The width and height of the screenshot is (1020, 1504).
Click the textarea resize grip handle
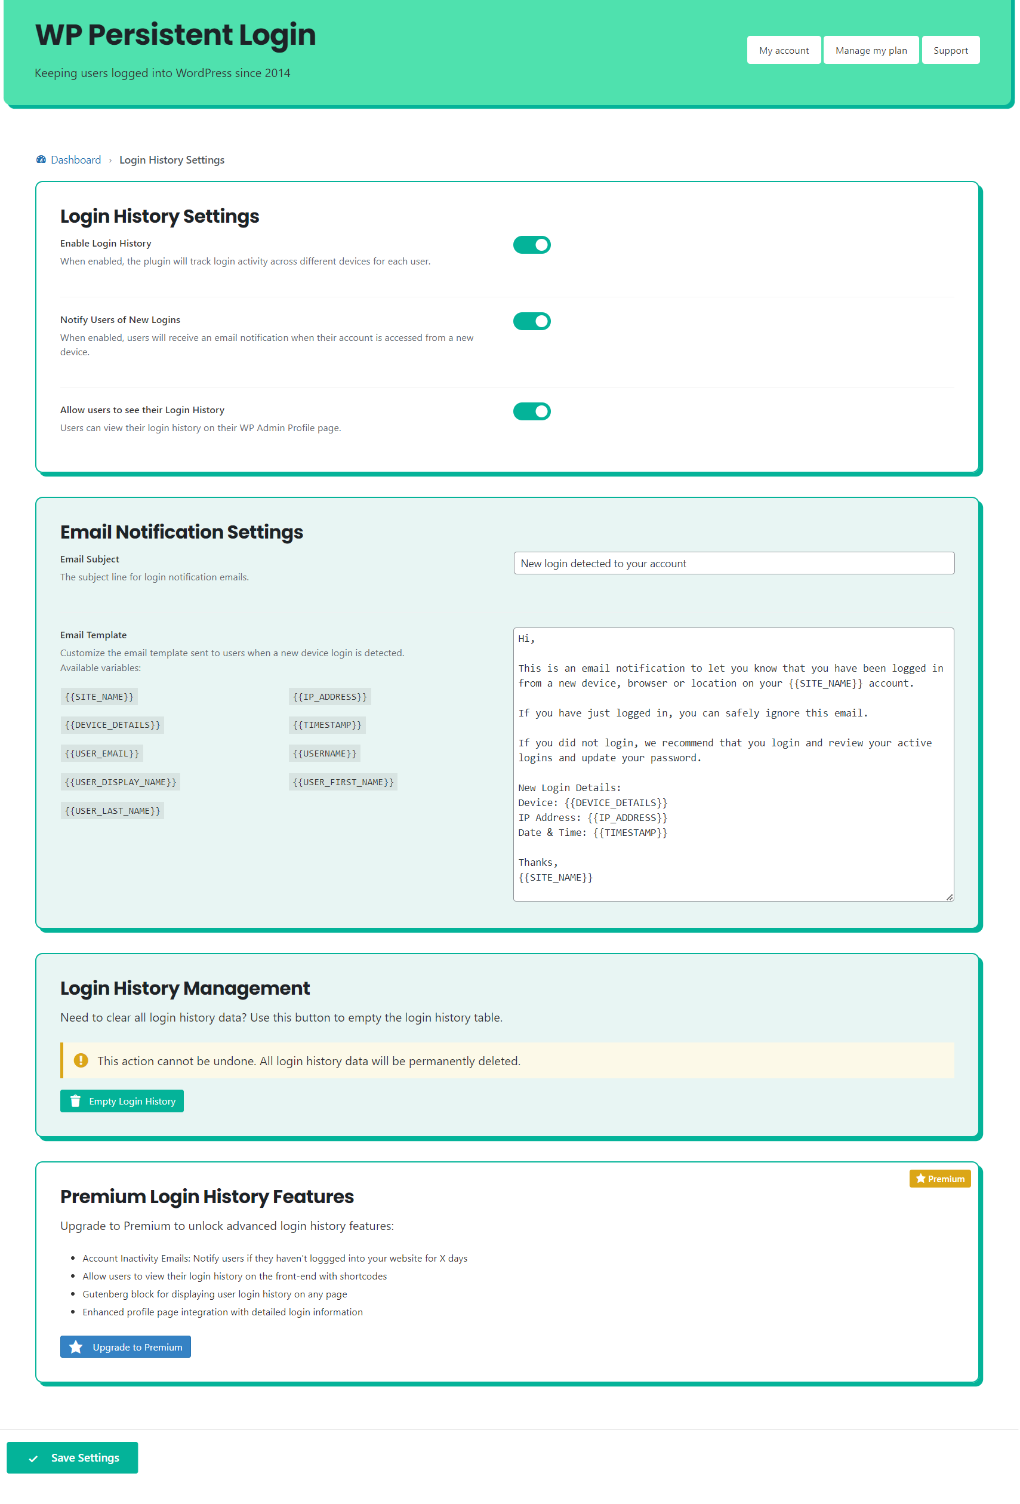(x=950, y=896)
